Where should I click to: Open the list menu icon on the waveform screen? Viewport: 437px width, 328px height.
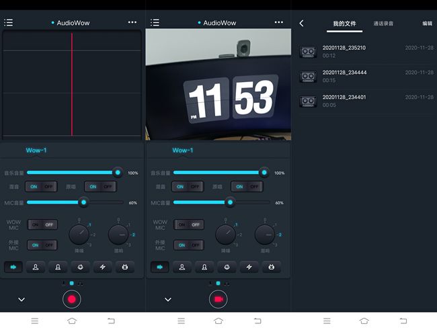(x=8, y=22)
